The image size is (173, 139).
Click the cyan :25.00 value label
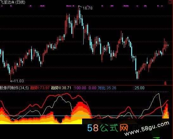[139, 88]
